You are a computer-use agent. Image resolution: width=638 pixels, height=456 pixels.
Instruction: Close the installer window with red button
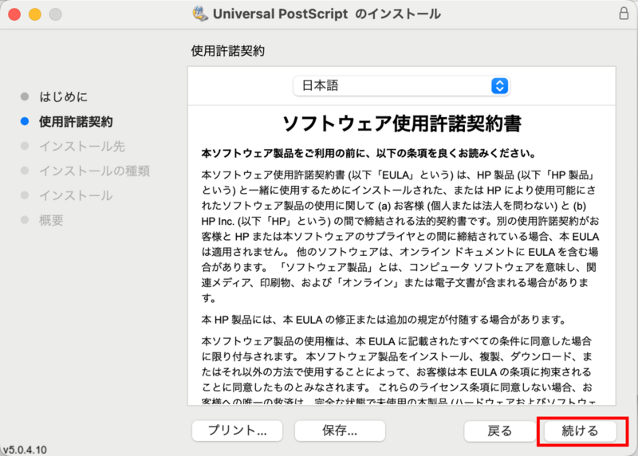tap(15, 14)
